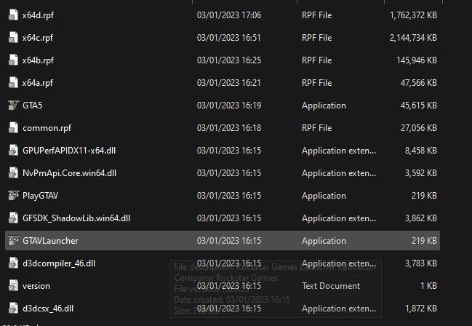Click the GTA5 modified date 16:19
The height and width of the screenshot is (326, 472).
pos(229,106)
